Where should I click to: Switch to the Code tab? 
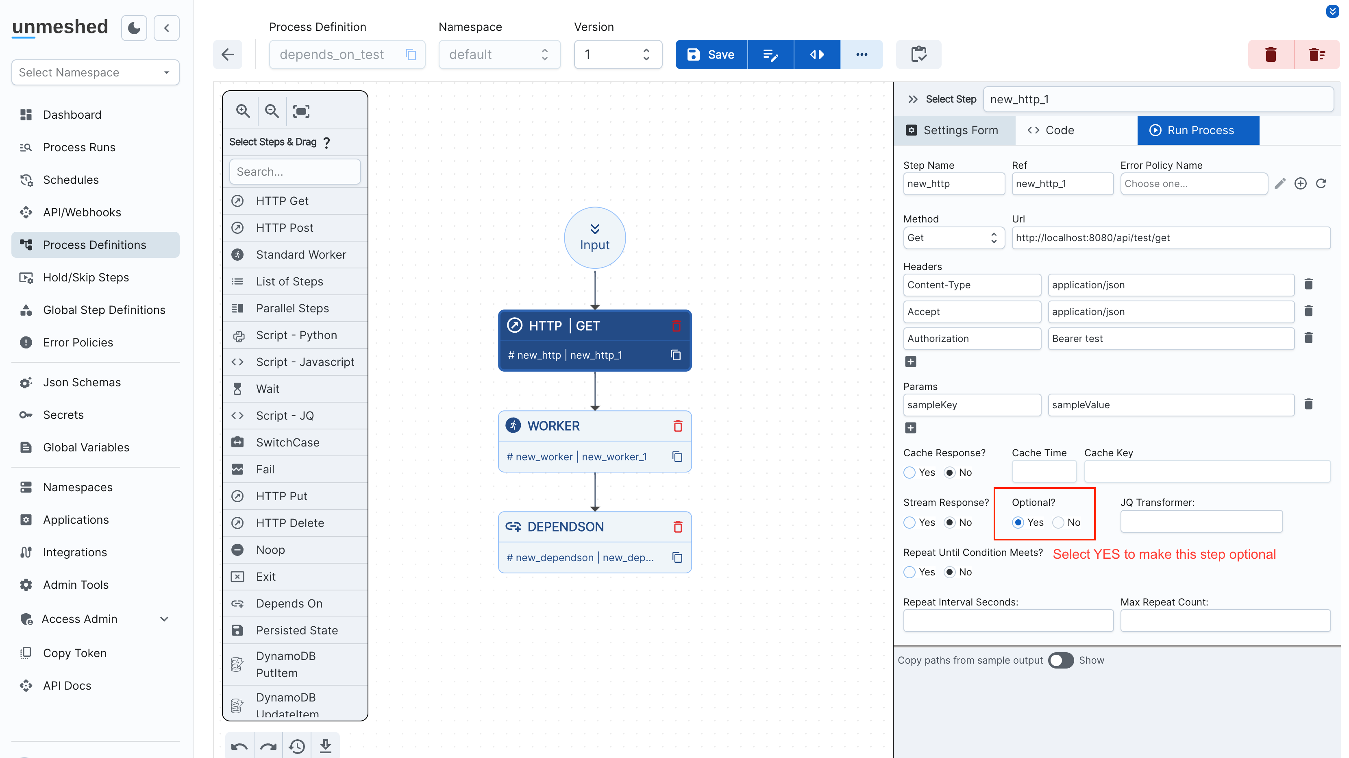click(1051, 130)
